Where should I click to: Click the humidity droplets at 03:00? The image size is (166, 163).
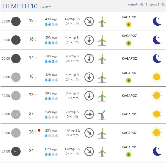pos(51,43)
